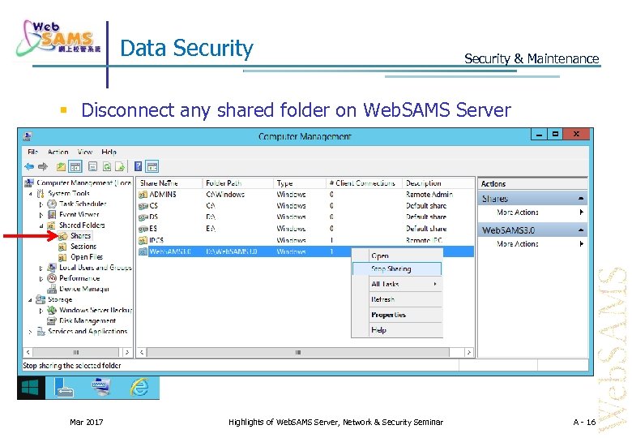The width and height of the screenshot is (632, 438).
Task: Sort by the Folder Path column header
Action: point(237,183)
